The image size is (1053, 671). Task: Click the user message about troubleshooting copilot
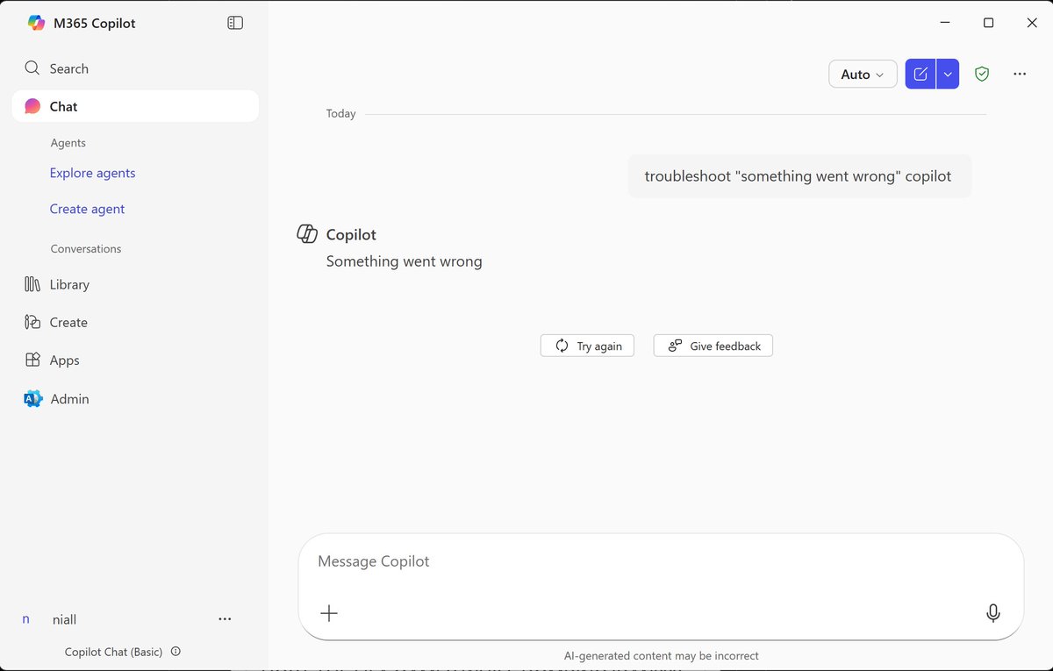[799, 176]
